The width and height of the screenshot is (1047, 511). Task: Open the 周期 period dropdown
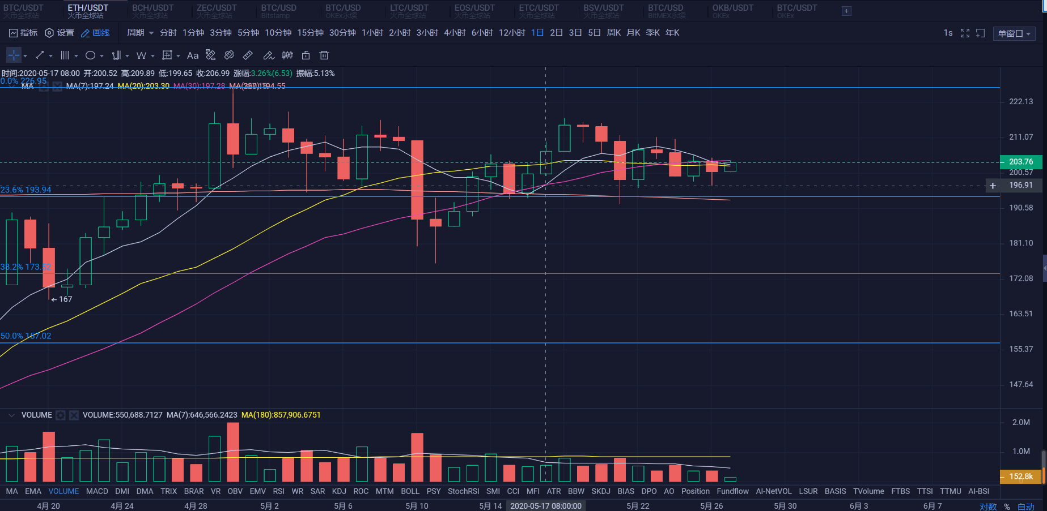[140, 33]
